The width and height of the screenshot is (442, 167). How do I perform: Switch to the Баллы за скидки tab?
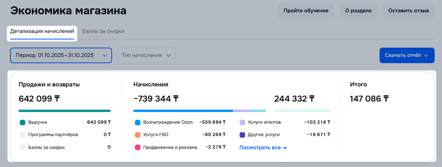tap(103, 31)
